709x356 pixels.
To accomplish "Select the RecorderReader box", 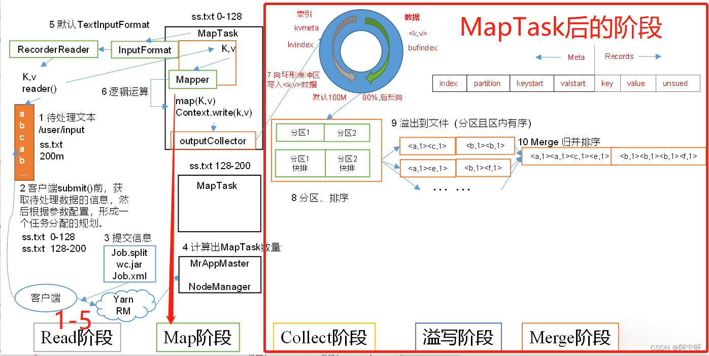I will (53, 49).
